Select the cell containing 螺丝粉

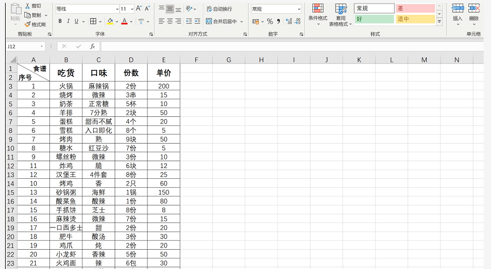click(66, 157)
